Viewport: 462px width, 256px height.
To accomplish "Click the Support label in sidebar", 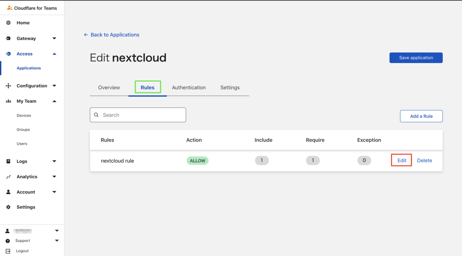I will point(23,241).
